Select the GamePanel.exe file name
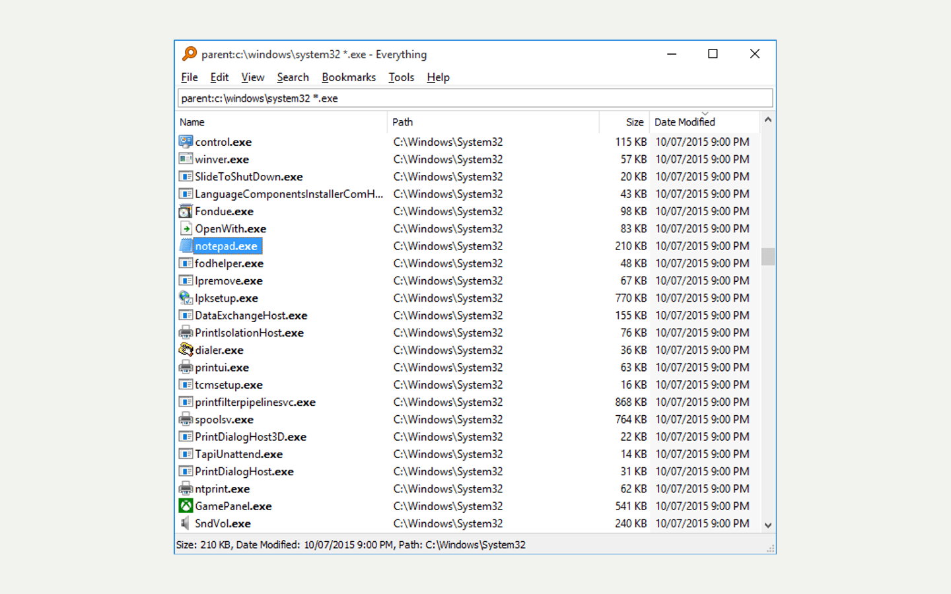This screenshot has height=594, width=951. click(233, 506)
